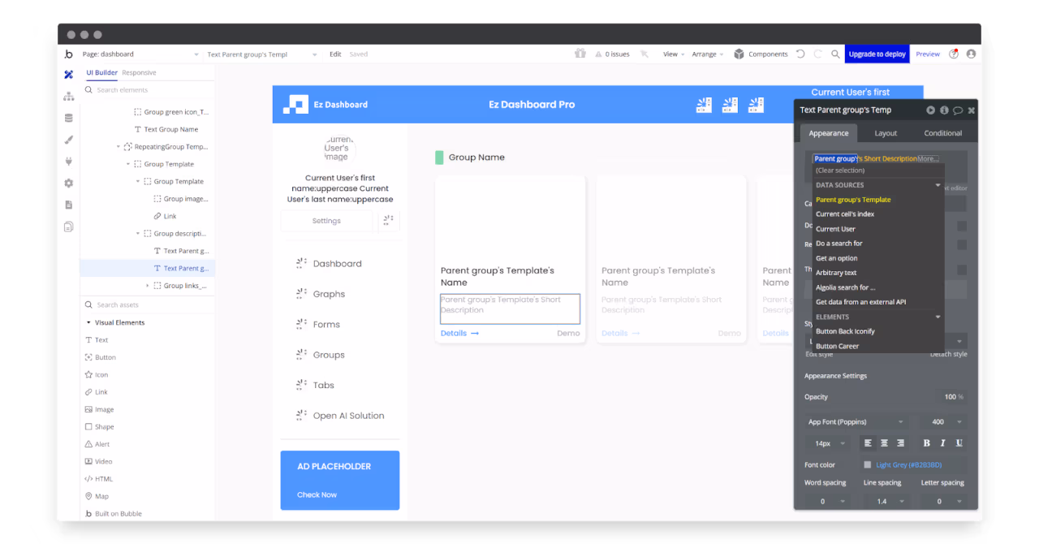This screenshot has height=544, width=1039.
Task: Click the Preview link in the toolbar
Action: point(928,54)
